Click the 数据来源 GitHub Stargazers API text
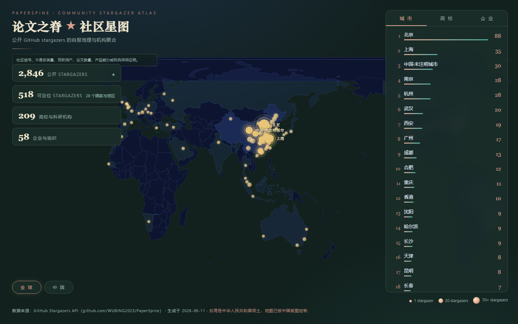This screenshot has height=324, width=518. (x=87, y=311)
